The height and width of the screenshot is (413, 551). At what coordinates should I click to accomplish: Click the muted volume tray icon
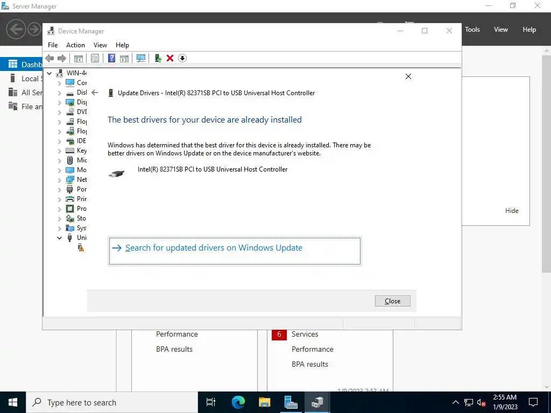(482, 402)
